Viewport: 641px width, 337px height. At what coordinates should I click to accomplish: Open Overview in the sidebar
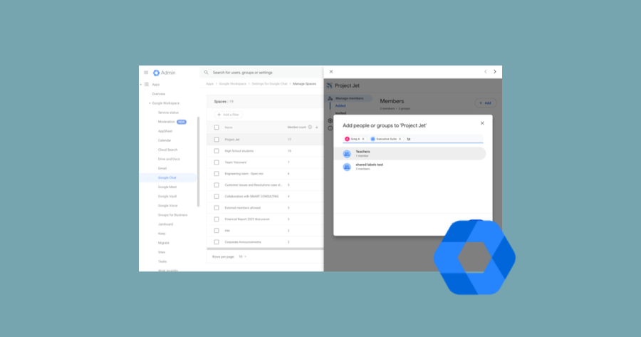tap(159, 94)
